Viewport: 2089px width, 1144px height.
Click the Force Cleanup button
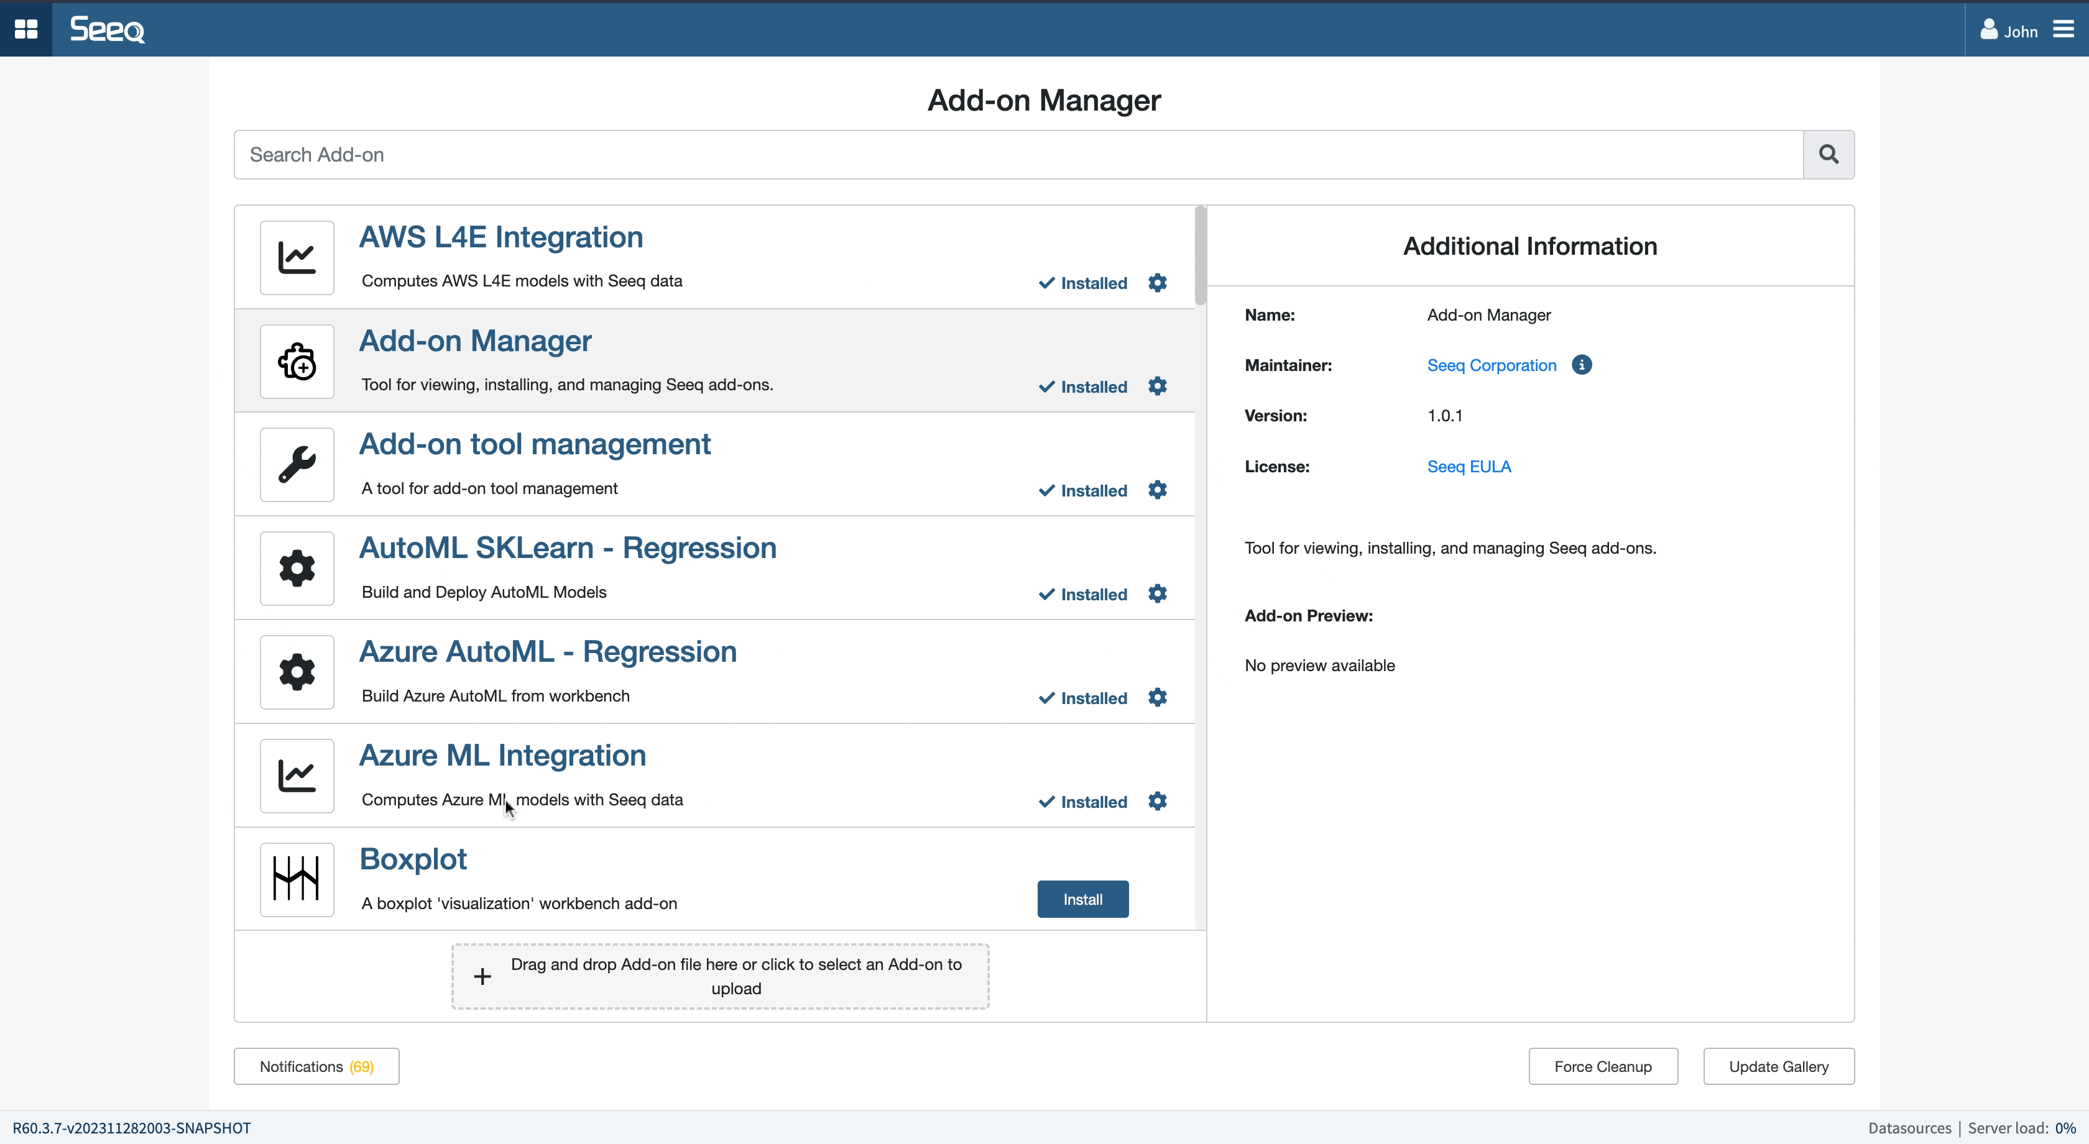point(1602,1066)
